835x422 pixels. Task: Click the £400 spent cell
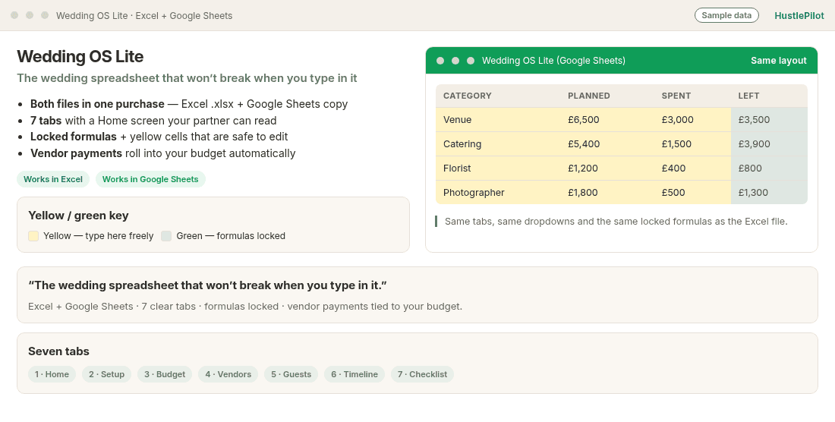click(x=693, y=168)
